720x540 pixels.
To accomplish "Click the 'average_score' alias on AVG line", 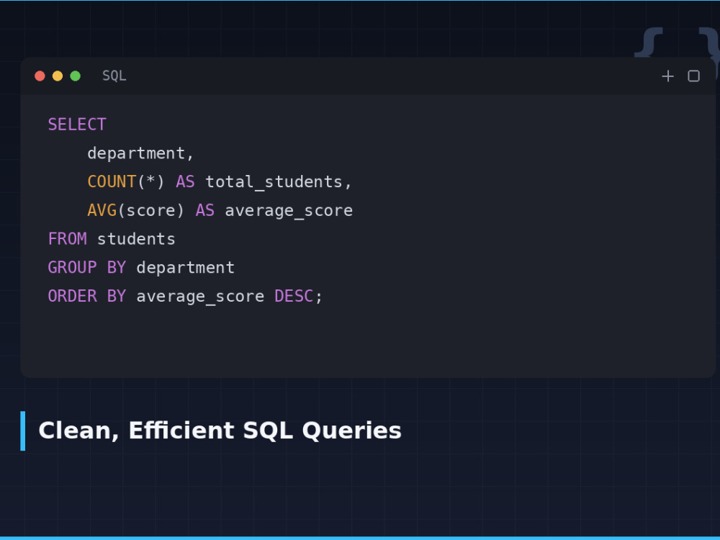I will tap(289, 211).
